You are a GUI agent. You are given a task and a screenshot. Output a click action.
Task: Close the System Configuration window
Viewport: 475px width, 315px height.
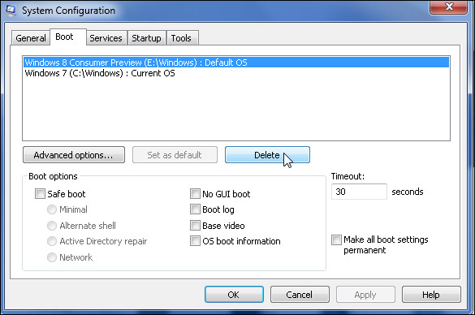[449, 6]
